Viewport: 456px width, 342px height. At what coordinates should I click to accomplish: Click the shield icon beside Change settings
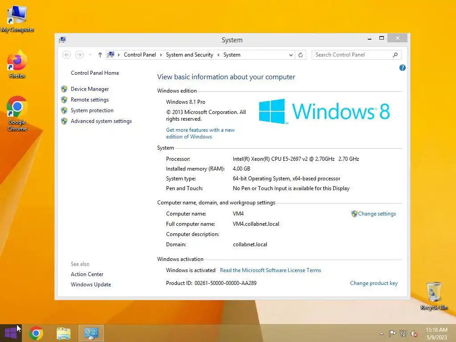tap(354, 214)
